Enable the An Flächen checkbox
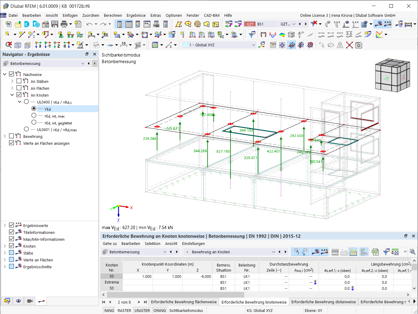This screenshot has width=418, height=314. point(19,88)
